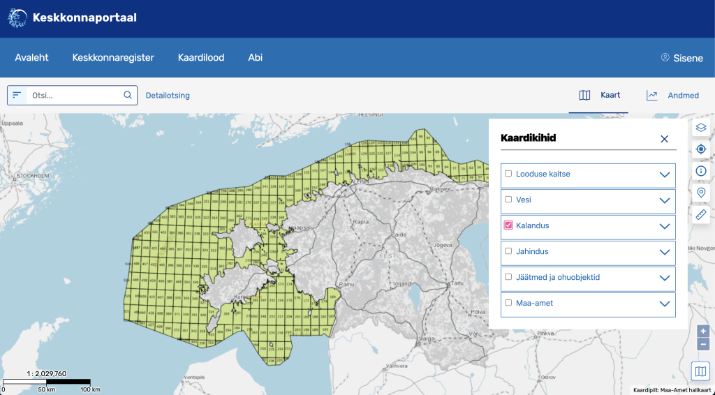
Task: Open the base map switcher icon
Action: [x=700, y=371]
